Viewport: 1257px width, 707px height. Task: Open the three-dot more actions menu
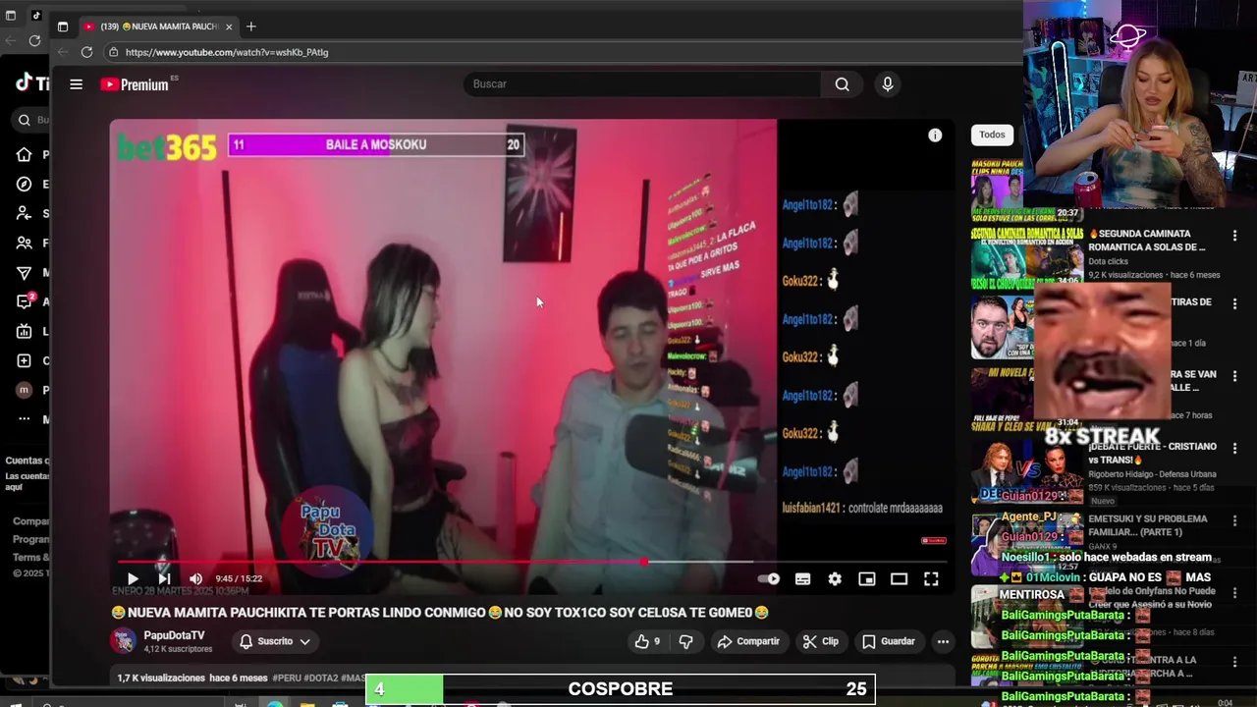point(943,641)
